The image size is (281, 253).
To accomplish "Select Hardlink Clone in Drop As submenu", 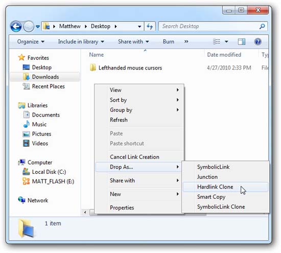I will [225, 187].
